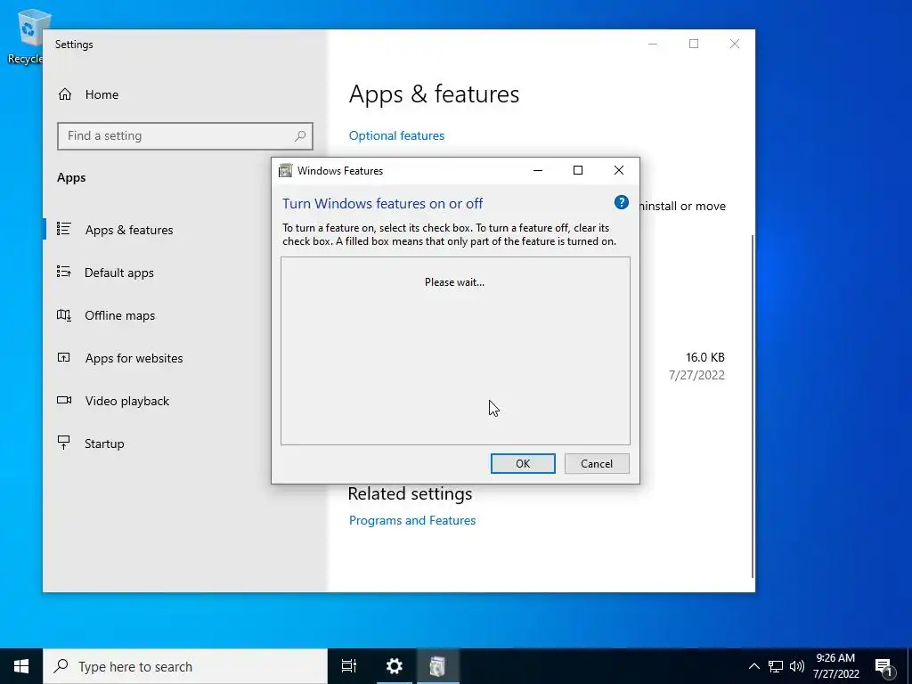Click OK in Windows Features dialog
Viewport: 912px width, 684px height.
click(523, 463)
